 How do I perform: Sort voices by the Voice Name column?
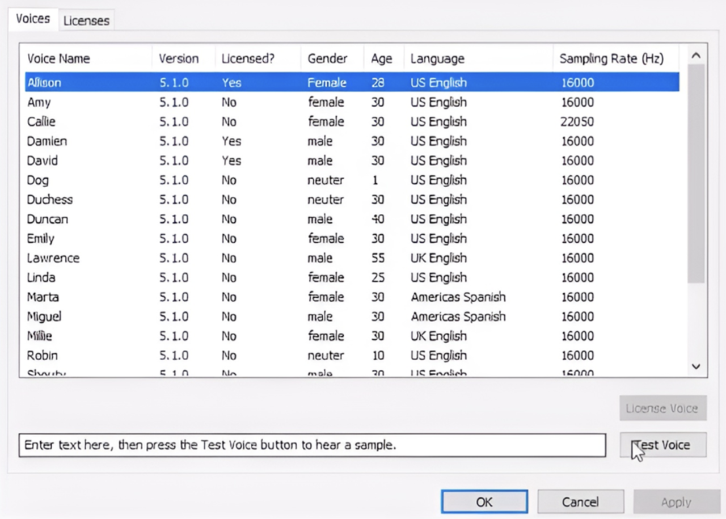(x=58, y=58)
